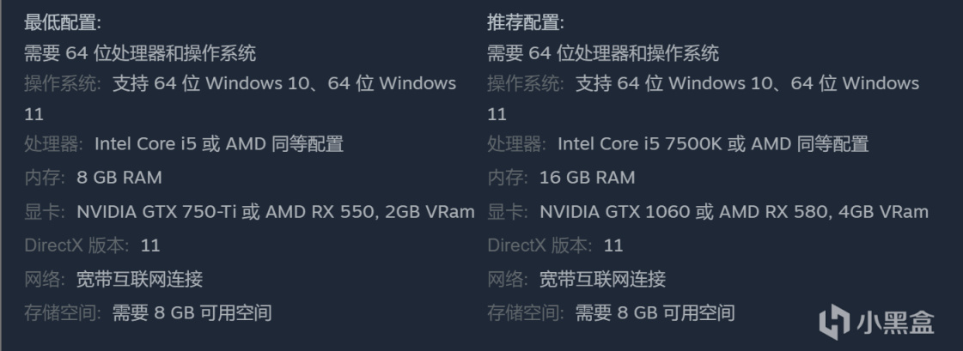Image resolution: width=963 pixels, height=351 pixels.
Task: Click 宽带互联网连接 in the 推荐配置 column
Action: click(602, 279)
